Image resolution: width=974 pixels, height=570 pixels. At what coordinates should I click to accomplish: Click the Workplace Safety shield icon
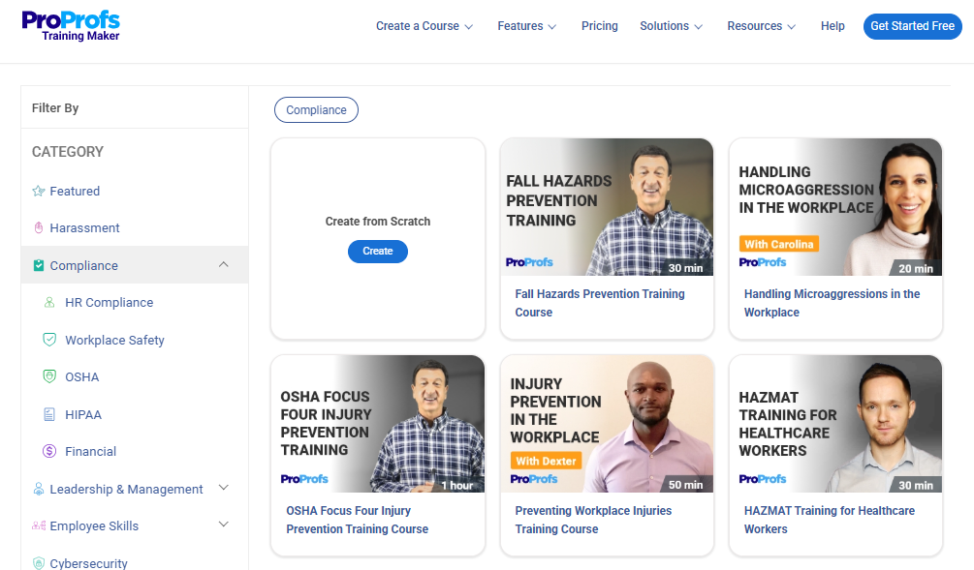pyautogui.click(x=49, y=340)
